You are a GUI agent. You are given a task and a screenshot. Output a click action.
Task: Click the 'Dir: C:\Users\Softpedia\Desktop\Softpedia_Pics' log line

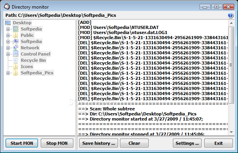tap(137, 114)
